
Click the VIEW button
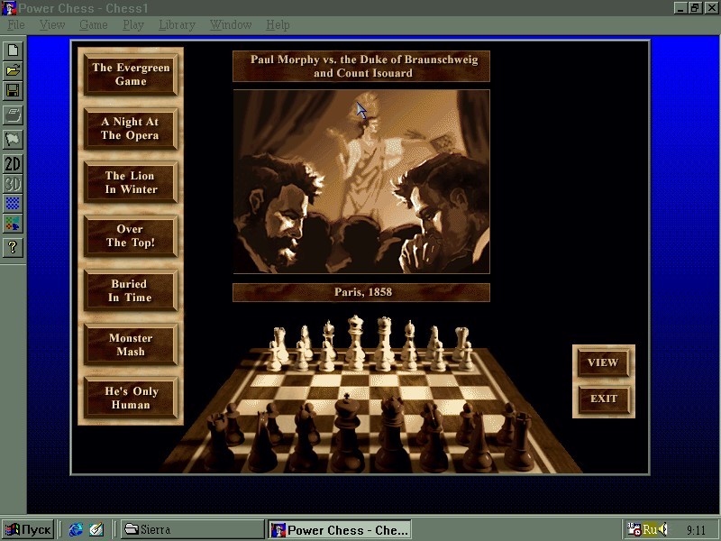pos(603,362)
